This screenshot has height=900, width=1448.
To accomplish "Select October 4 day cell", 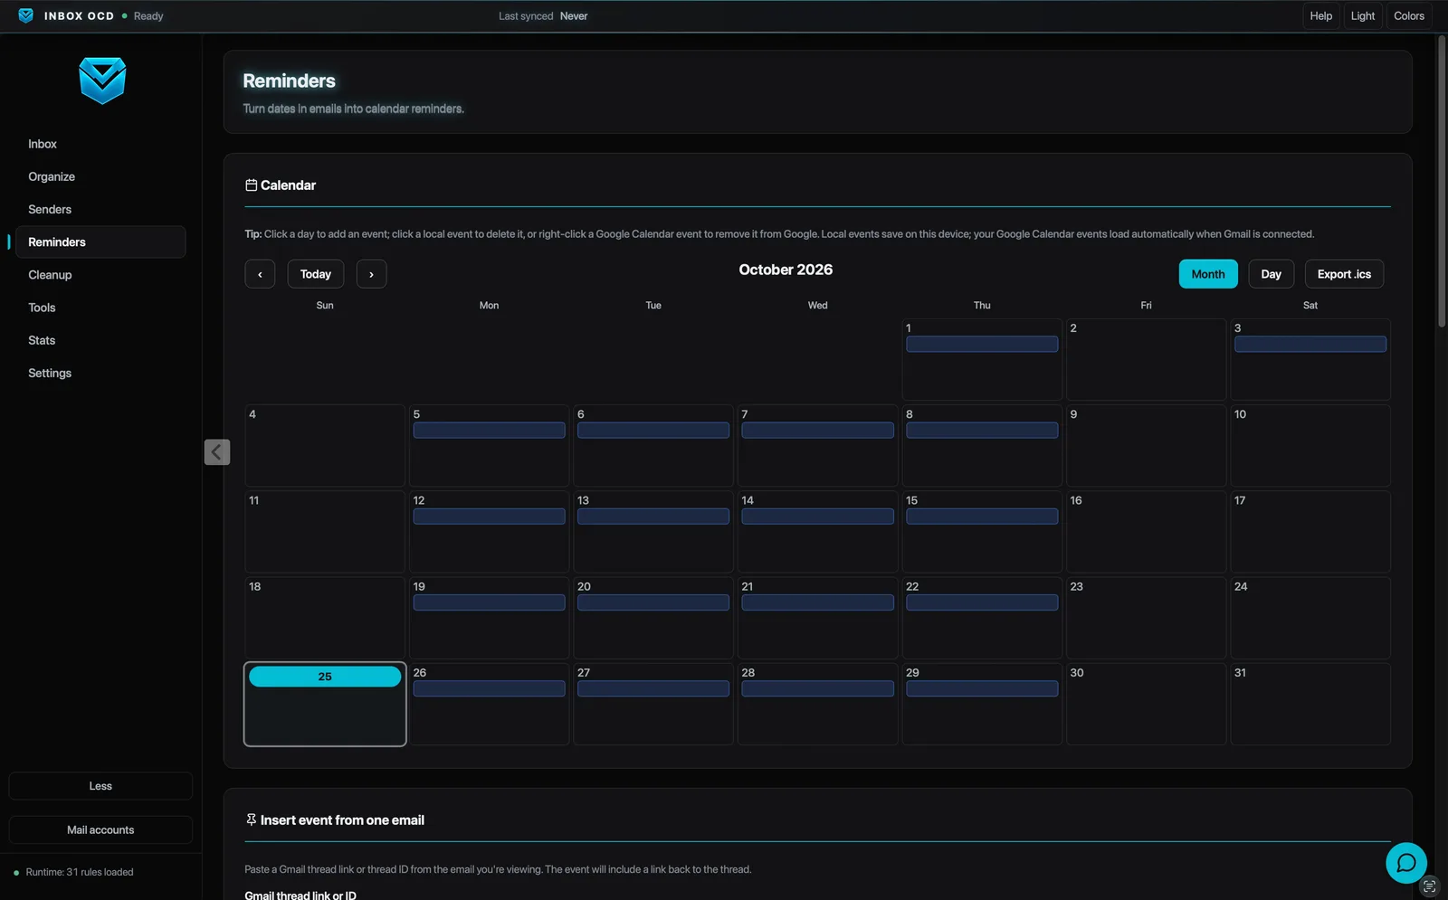I will click(x=325, y=445).
